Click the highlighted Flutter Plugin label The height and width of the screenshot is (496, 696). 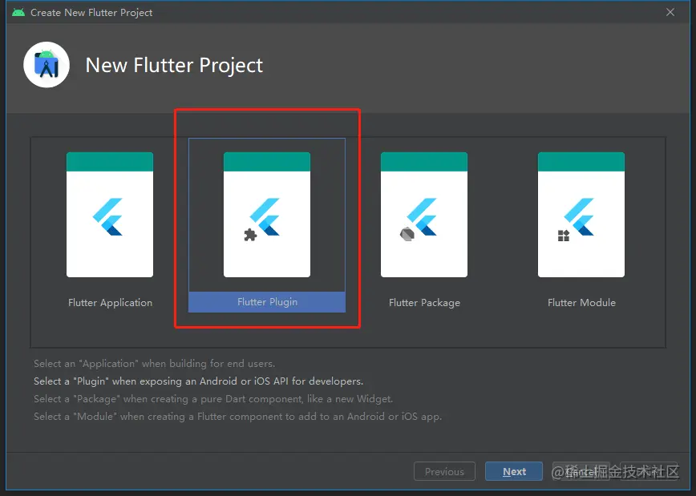(x=267, y=302)
